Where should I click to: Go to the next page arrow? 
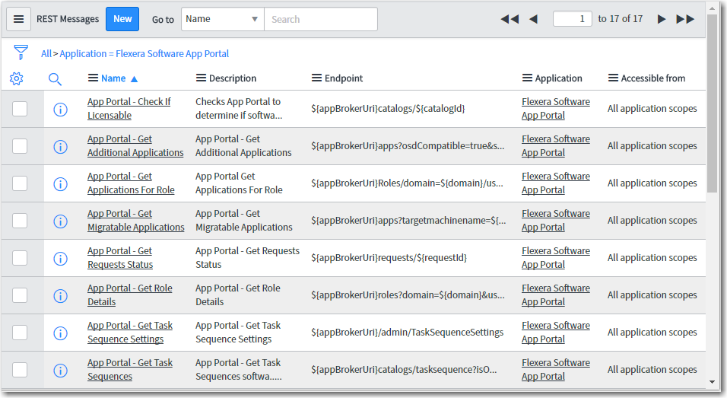point(662,19)
